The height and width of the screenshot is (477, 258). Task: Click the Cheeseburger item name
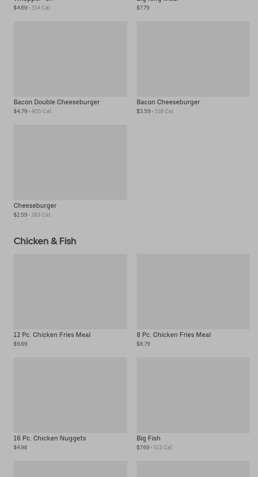[35, 205]
